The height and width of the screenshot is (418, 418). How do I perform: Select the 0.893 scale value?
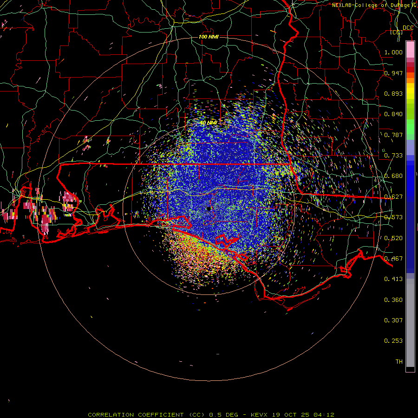click(x=393, y=93)
